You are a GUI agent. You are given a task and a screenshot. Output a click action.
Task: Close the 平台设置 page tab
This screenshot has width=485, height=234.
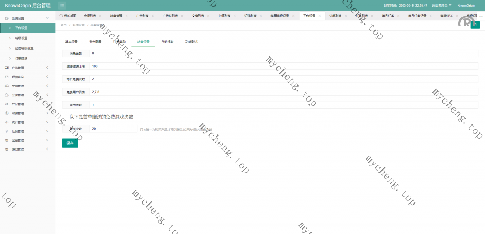point(320,16)
